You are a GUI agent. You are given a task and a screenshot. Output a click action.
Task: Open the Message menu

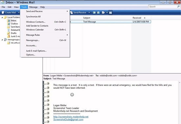point(33,7)
